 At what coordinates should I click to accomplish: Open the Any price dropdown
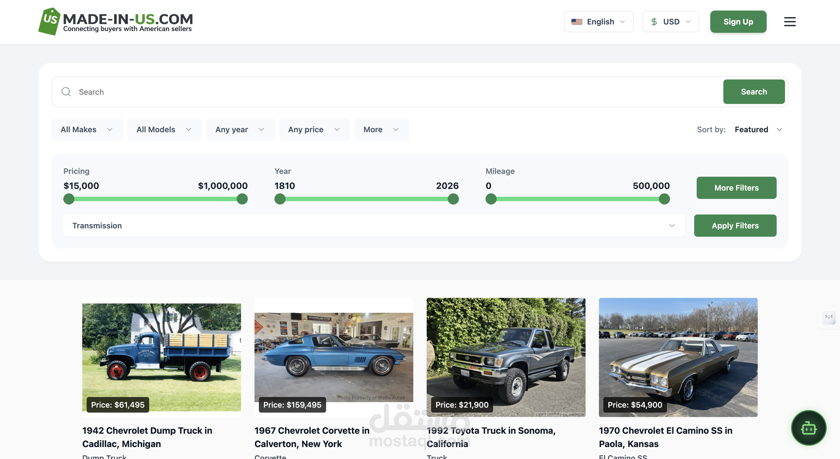pyautogui.click(x=314, y=129)
